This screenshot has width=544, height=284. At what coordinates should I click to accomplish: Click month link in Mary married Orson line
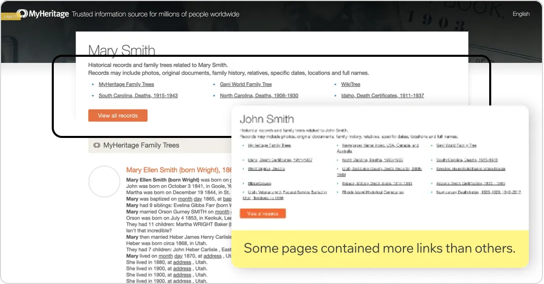click(222, 211)
